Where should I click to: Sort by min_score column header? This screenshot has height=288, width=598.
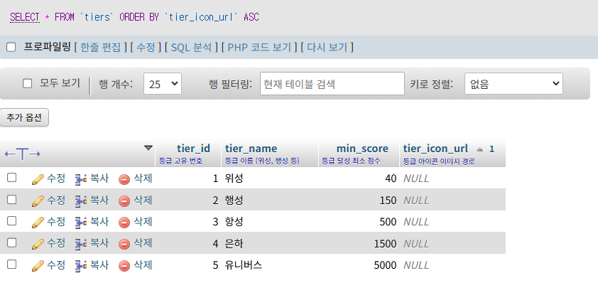362,149
